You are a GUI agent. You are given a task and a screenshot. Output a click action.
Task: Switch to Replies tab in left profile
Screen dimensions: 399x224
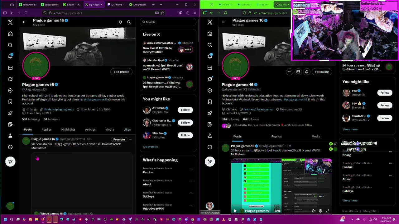pos(46,129)
